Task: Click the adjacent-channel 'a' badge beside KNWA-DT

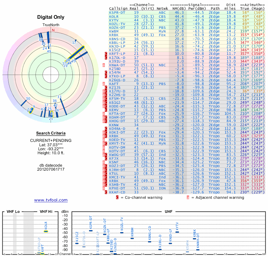Action: (x=104, y=65)
